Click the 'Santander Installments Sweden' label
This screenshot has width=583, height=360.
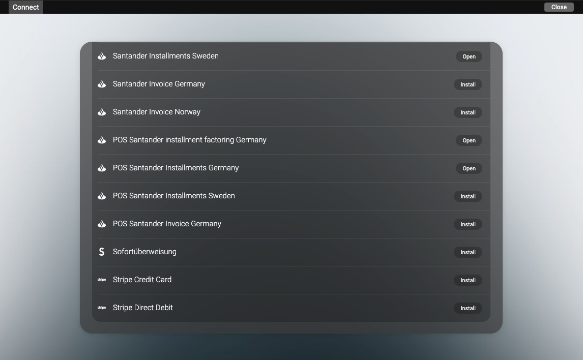pos(166,56)
